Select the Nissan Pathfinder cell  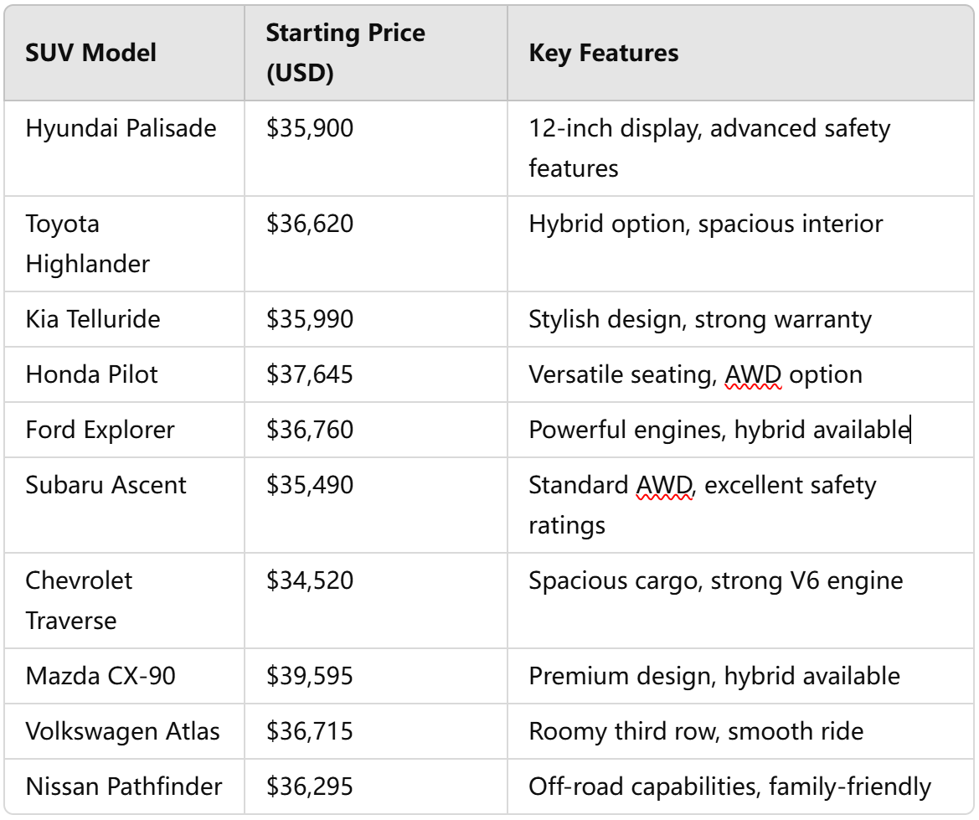(x=124, y=786)
